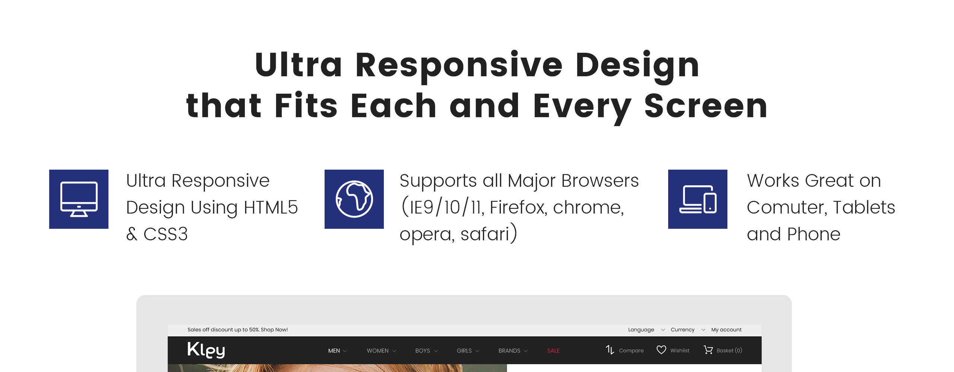Image resolution: width=954 pixels, height=372 pixels.
Task: Open the My account link
Action: tap(726, 330)
